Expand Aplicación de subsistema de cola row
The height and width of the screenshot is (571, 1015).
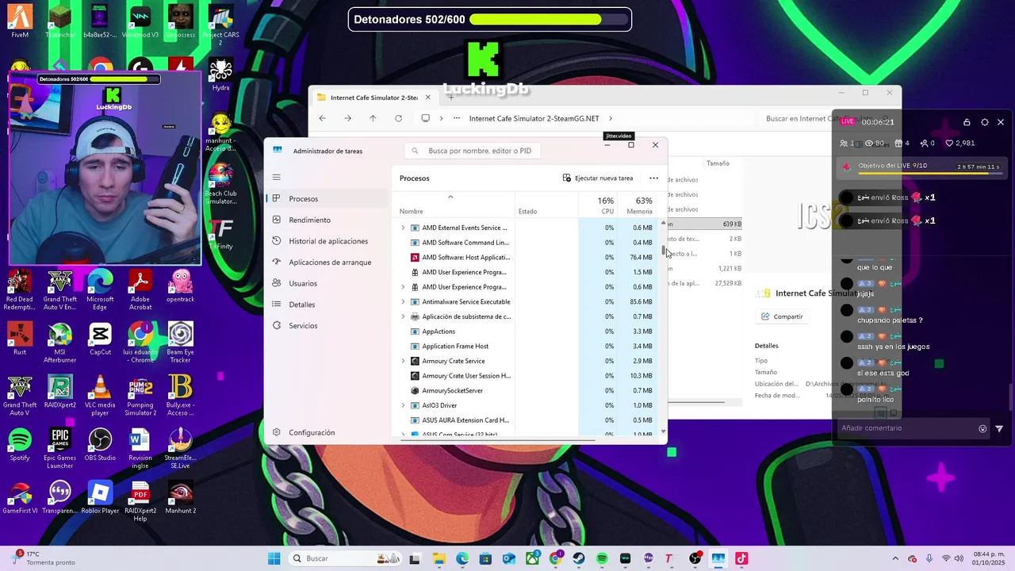tap(403, 316)
